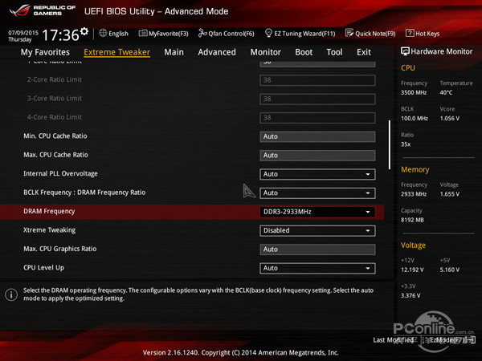
Task: Click the Min. CPU Cache Ratio field
Action: click(317, 136)
